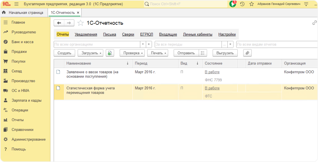Close the 1С-Отчетность tab
318x162 pixels.
click(x=78, y=13)
